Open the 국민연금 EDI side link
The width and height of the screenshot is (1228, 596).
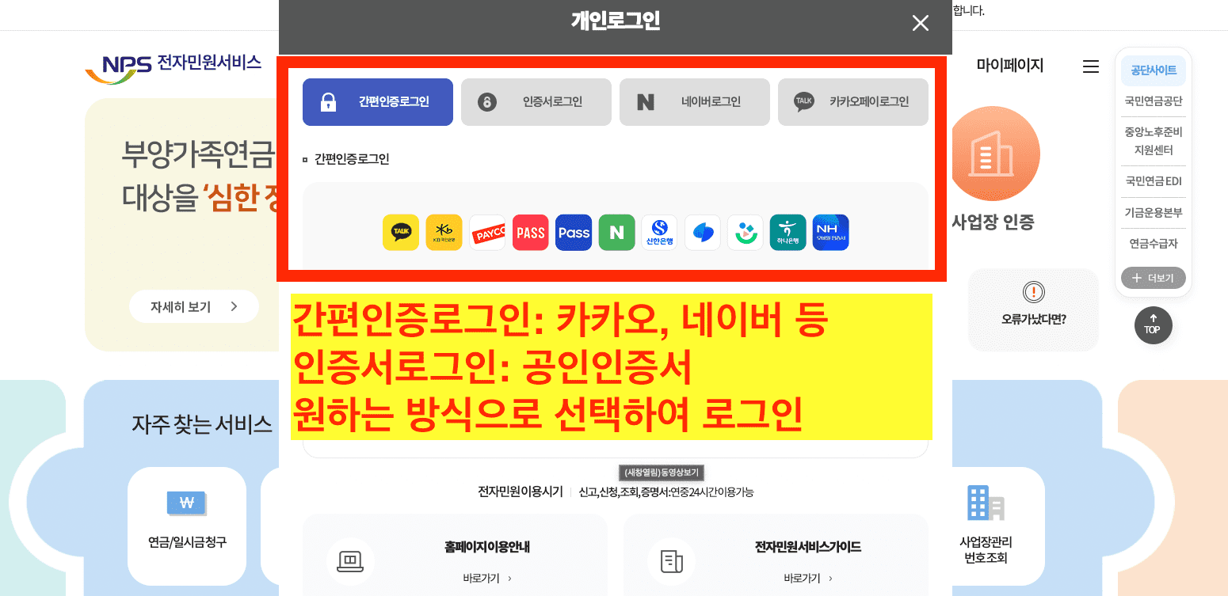click(x=1154, y=181)
